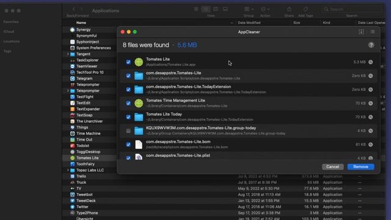The image size is (391, 220).
Task: Sort Finder list by Date Modified
Action: click(x=249, y=23)
